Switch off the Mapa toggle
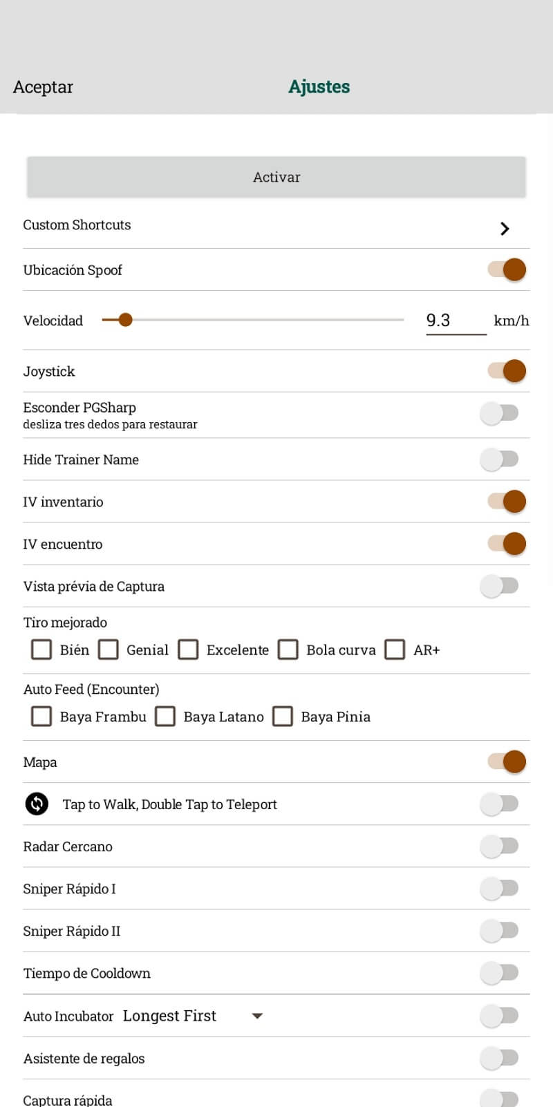 coord(507,761)
